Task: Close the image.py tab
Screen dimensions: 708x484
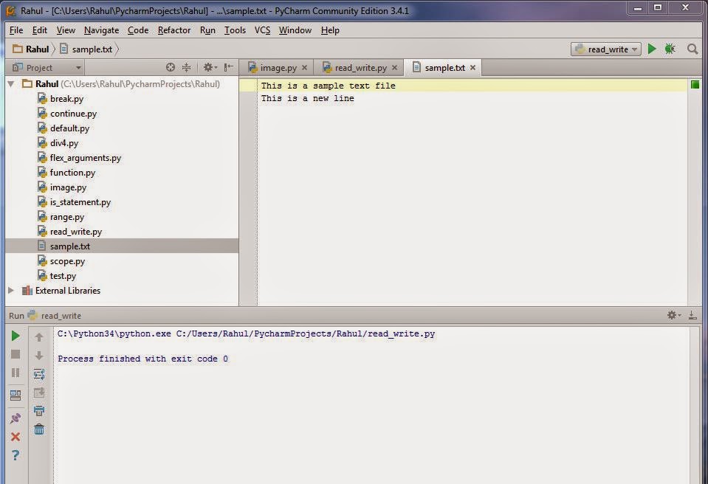Action: [304, 68]
